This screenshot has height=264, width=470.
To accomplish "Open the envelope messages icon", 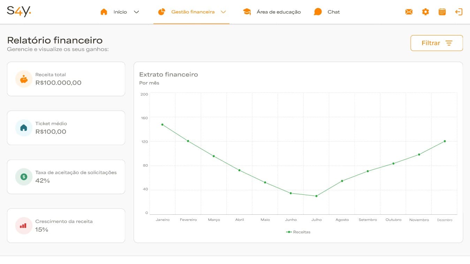I will coord(409,12).
